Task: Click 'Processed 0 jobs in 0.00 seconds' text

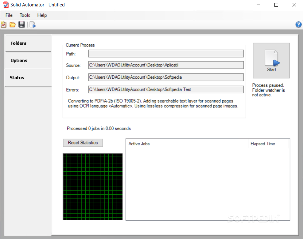Action: click(99, 129)
